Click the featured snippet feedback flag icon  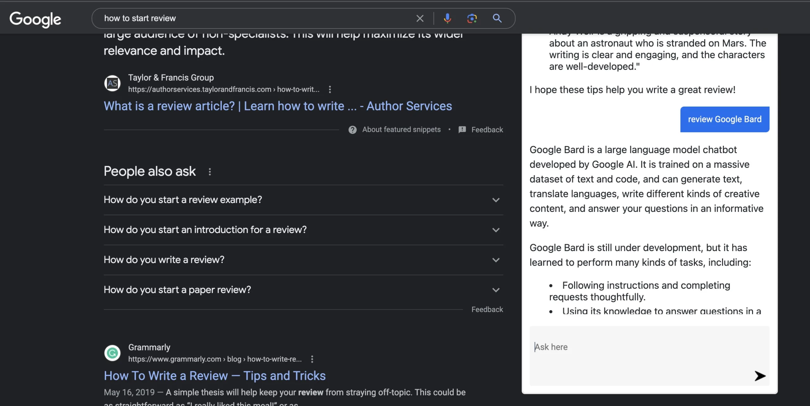click(x=462, y=130)
